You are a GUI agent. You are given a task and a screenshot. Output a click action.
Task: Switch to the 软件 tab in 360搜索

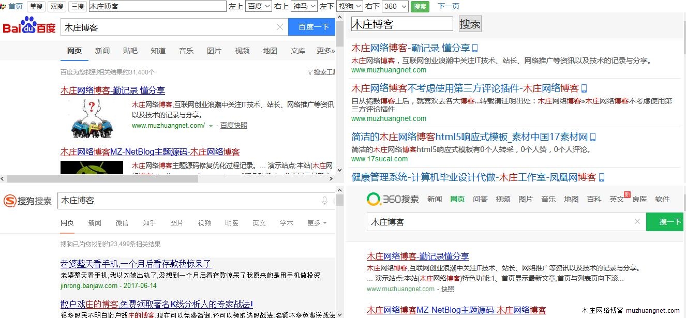point(662,199)
